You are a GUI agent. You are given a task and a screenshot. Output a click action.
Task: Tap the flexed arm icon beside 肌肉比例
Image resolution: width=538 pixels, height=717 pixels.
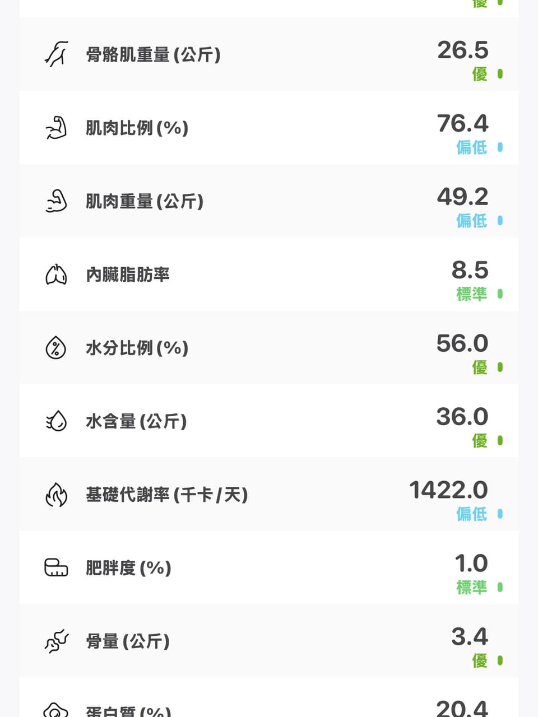(x=56, y=128)
